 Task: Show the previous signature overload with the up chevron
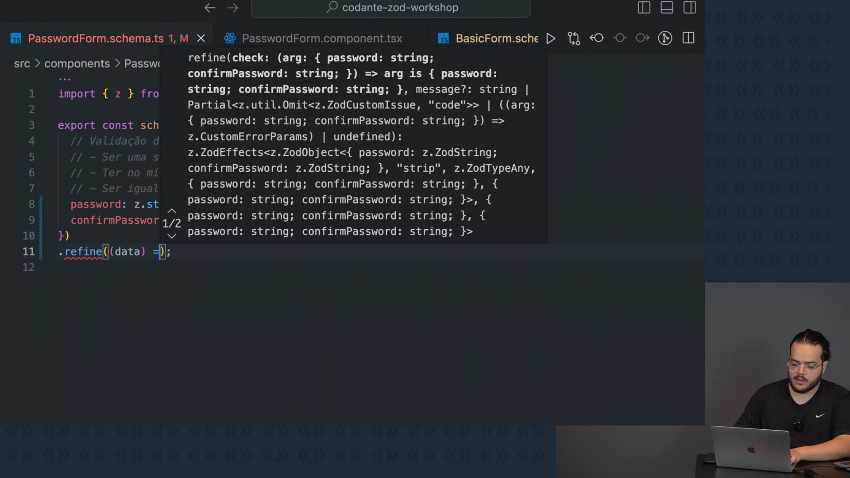pos(172,211)
